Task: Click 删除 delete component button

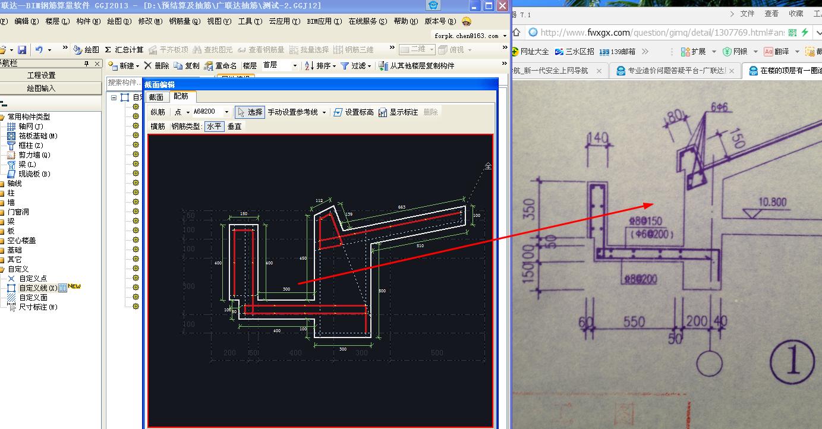Action: pos(156,66)
